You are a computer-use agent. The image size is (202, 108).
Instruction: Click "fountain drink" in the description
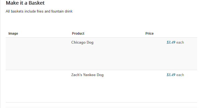[x=62, y=11]
